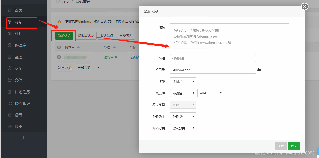Click the plus icon below sidebar menu
Image resolution: width=319 pixels, height=158 pixels.
coord(23,138)
